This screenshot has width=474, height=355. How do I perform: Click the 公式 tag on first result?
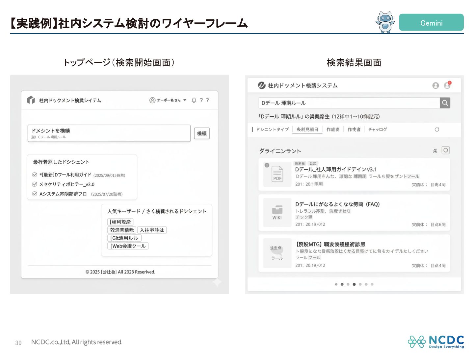[x=313, y=163]
